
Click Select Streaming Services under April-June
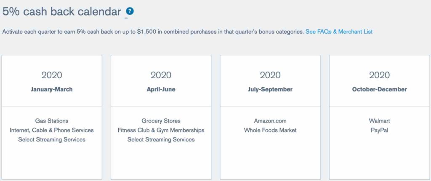click(x=161, y=139)
